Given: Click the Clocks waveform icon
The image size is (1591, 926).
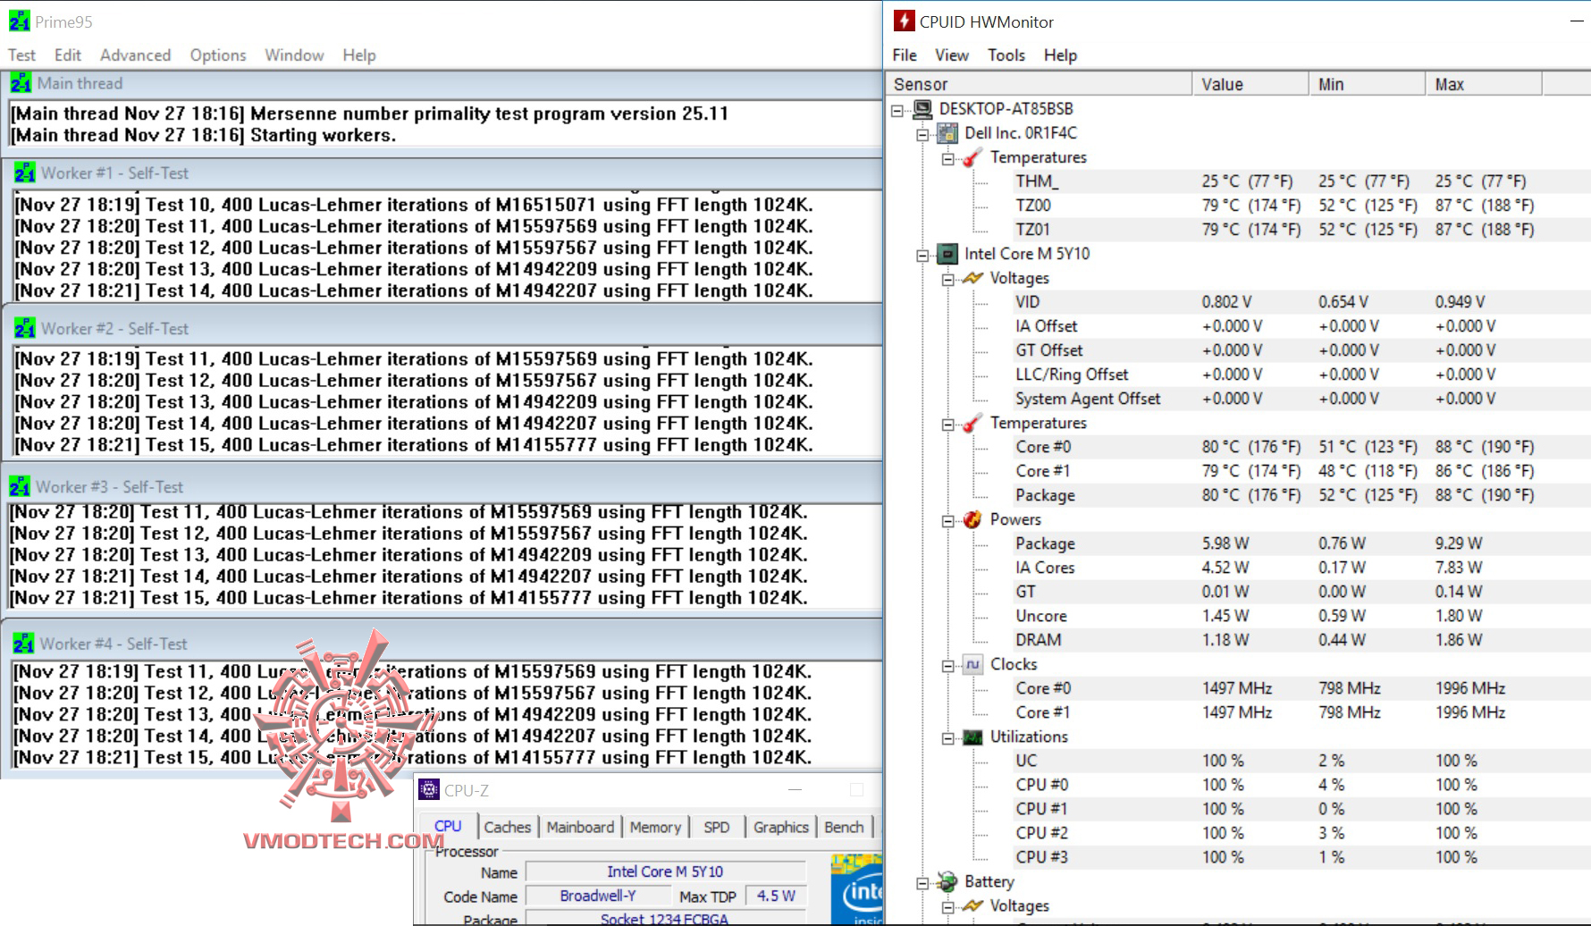Looking at the screenshot, I should [972, 664].
